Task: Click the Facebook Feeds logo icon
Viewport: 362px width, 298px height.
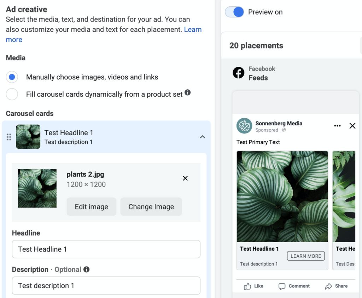Action: pos(238,73)
